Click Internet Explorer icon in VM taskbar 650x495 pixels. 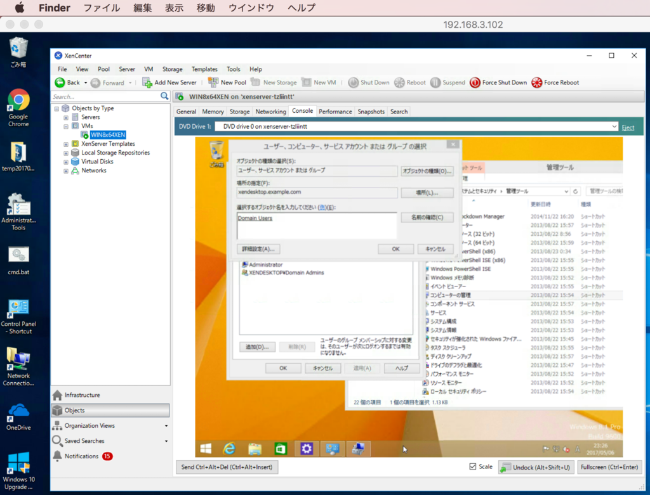[x=229, y=449]
